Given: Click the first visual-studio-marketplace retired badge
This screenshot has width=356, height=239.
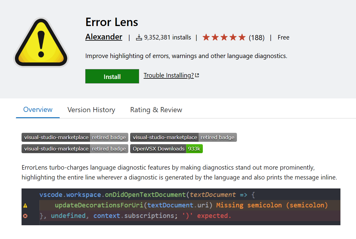Looking at the screenshot, I should coord(75,137).
